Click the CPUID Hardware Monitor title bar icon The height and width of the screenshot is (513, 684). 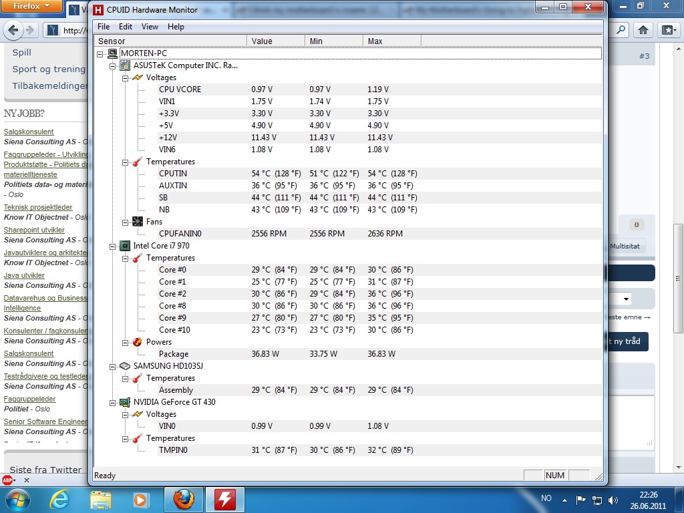pos(98,9)
